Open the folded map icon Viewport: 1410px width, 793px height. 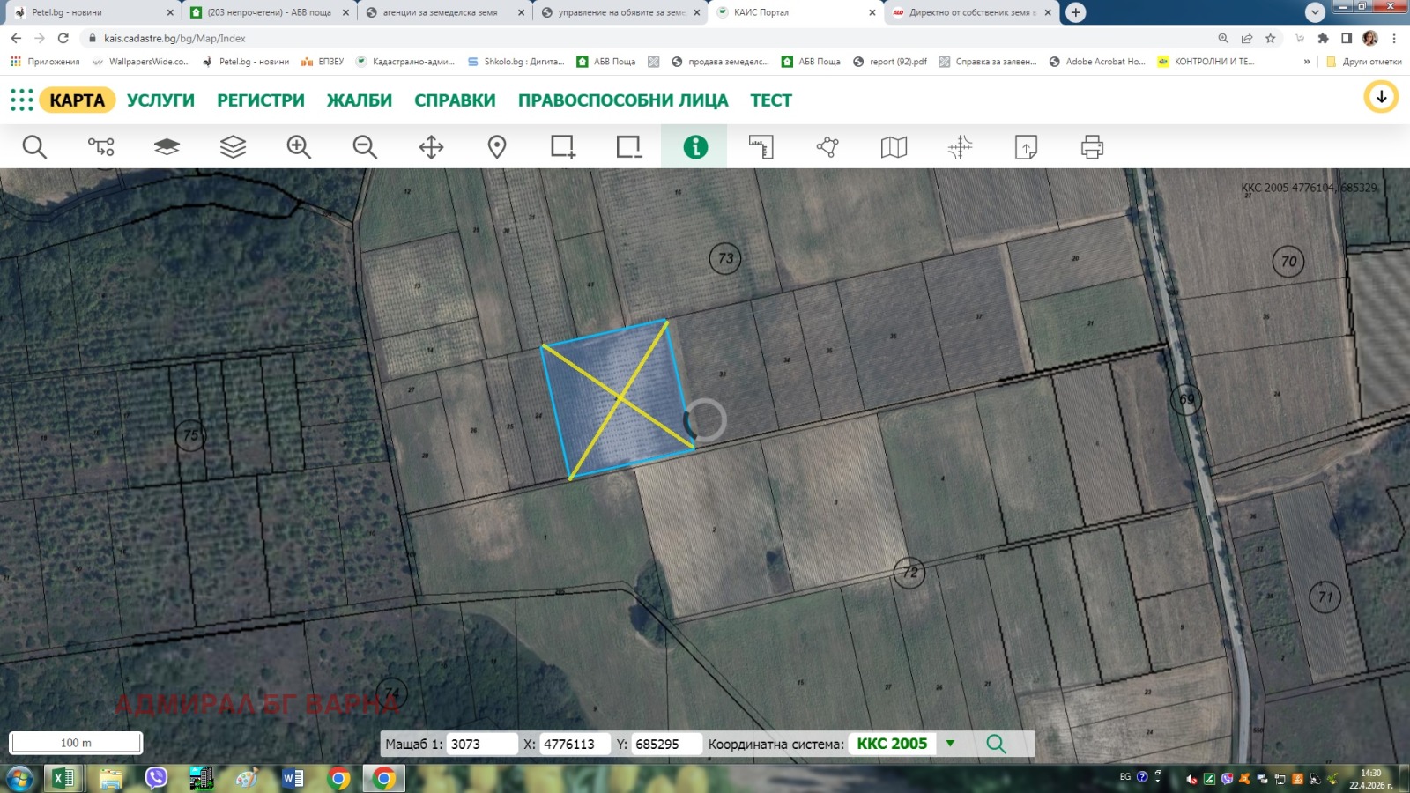[x=894, y=146]
